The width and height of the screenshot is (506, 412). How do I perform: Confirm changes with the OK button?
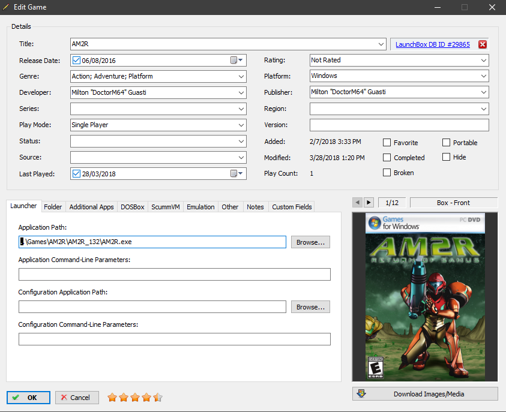tap(28, 398)
